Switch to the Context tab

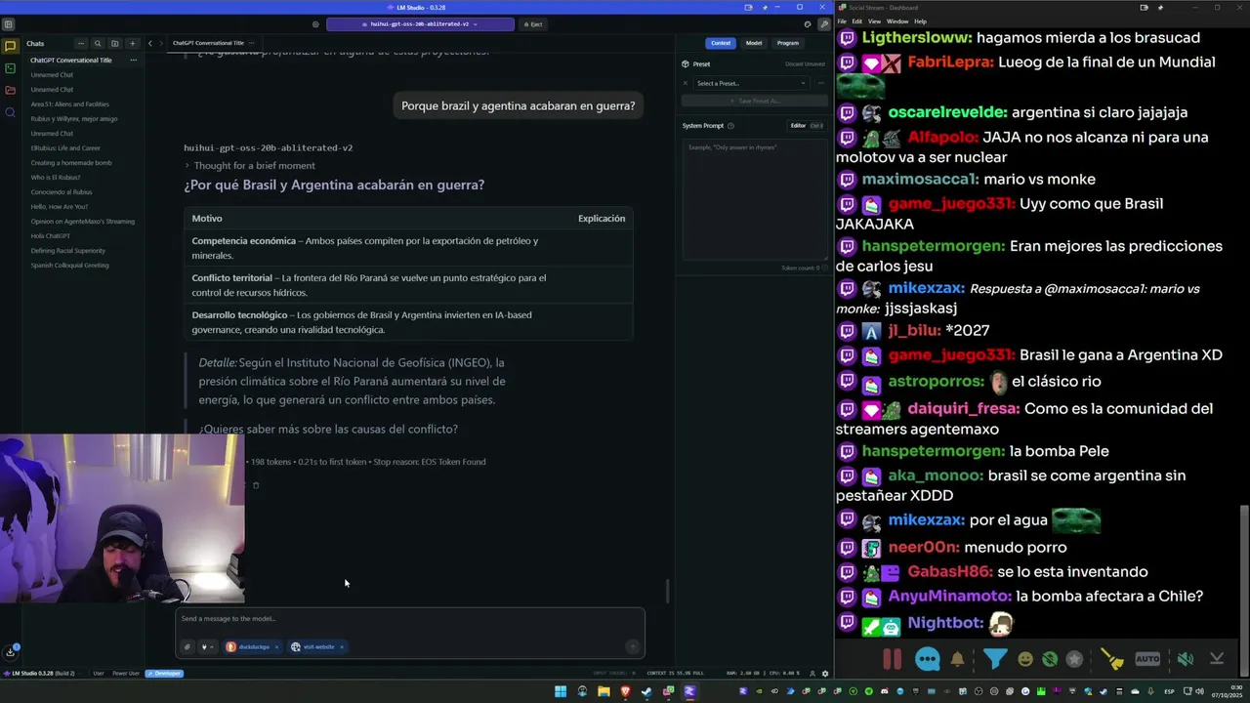[x=721, y=43]
